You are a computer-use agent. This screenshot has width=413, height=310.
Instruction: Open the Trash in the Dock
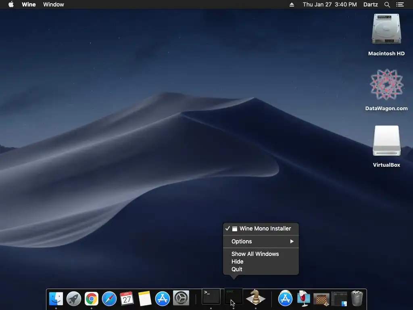coord(357,298)
